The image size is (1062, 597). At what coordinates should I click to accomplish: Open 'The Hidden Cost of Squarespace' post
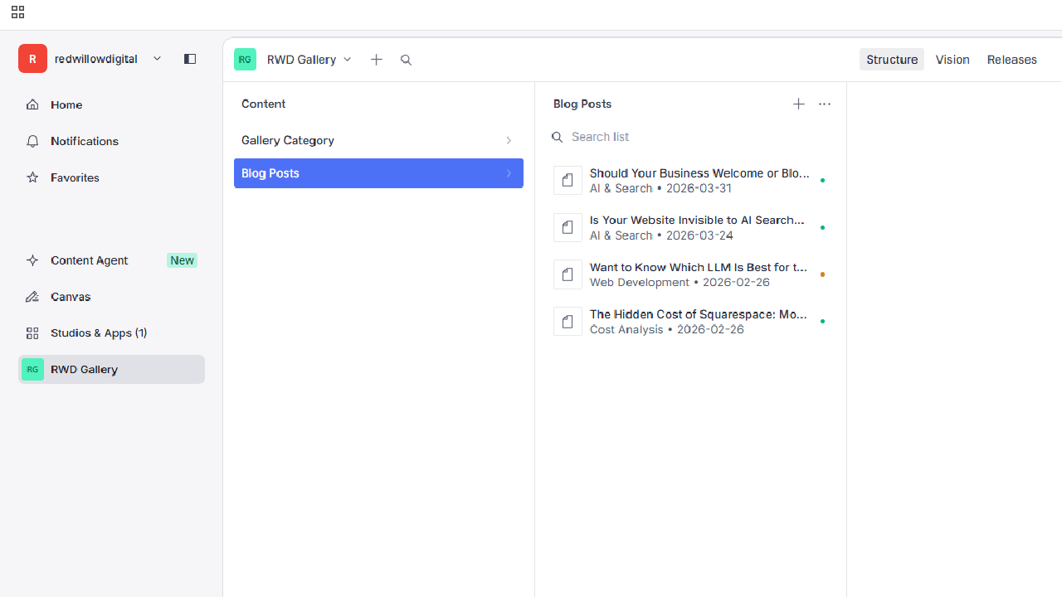pyautogui.click(x=691, y=322)
